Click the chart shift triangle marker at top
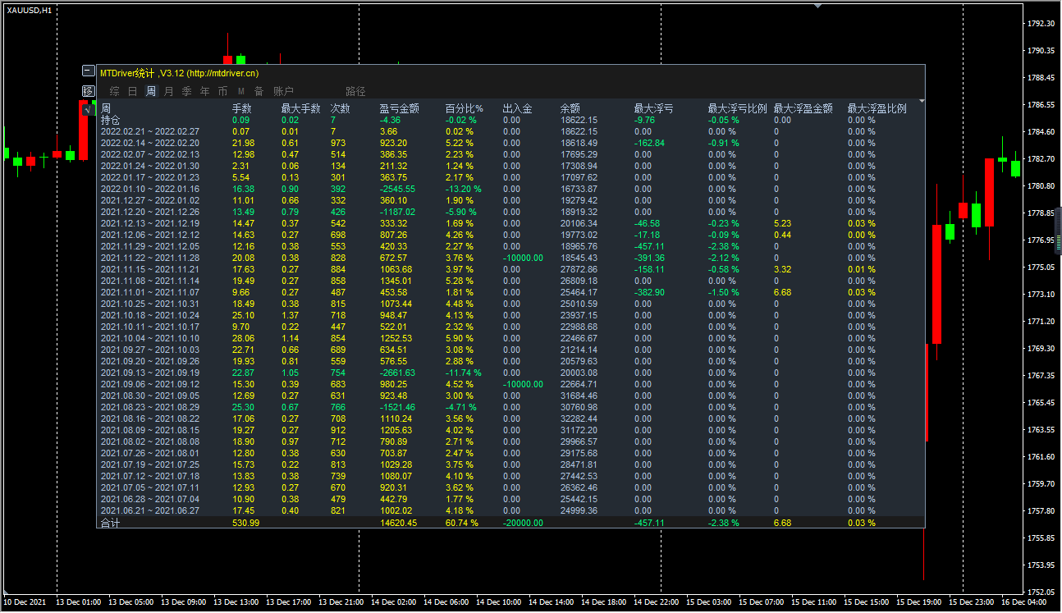This screenshot has height=613, width=1062. pos(817,5)
